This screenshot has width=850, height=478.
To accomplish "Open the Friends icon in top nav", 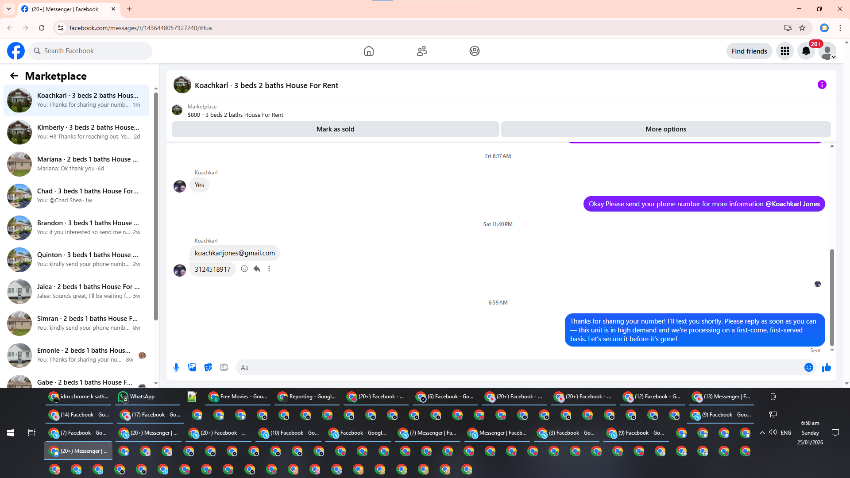I will tap(422, 51).
